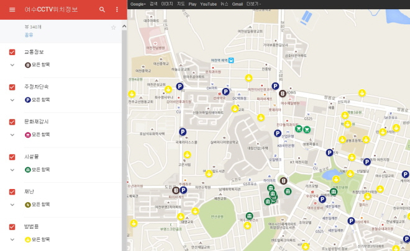Click the Gmail link in top bar
This screenshot has width=410, height=251.
pos(237,4)
